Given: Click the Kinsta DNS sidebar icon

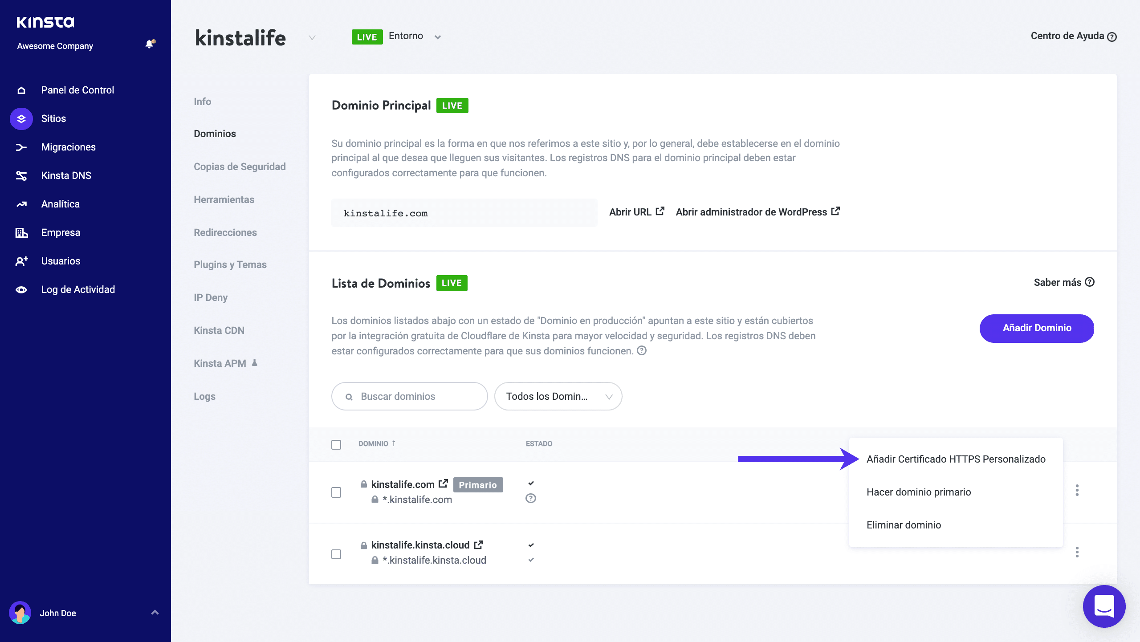Looking at the screenshot, I should tap(21, 176).
